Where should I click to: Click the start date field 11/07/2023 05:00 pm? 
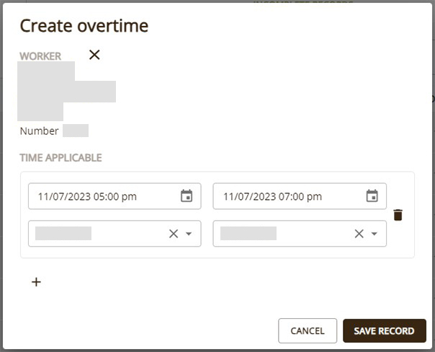point(115,196)
